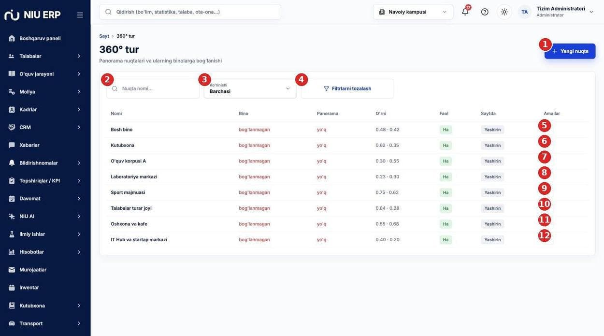
Task: Click the NIU ERP logo
Action: [x=33, y=15]
